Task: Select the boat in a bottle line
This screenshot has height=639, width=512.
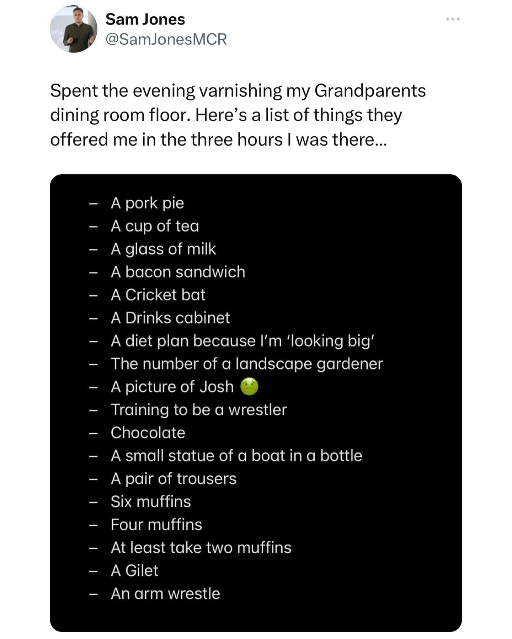Action: point(236,456)
